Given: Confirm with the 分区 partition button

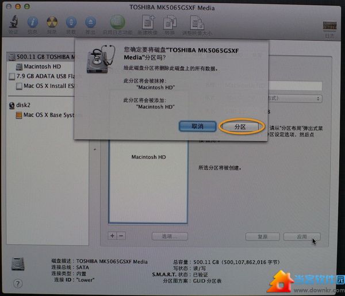Looking at the screenshot, I should [x=240, y=126].
